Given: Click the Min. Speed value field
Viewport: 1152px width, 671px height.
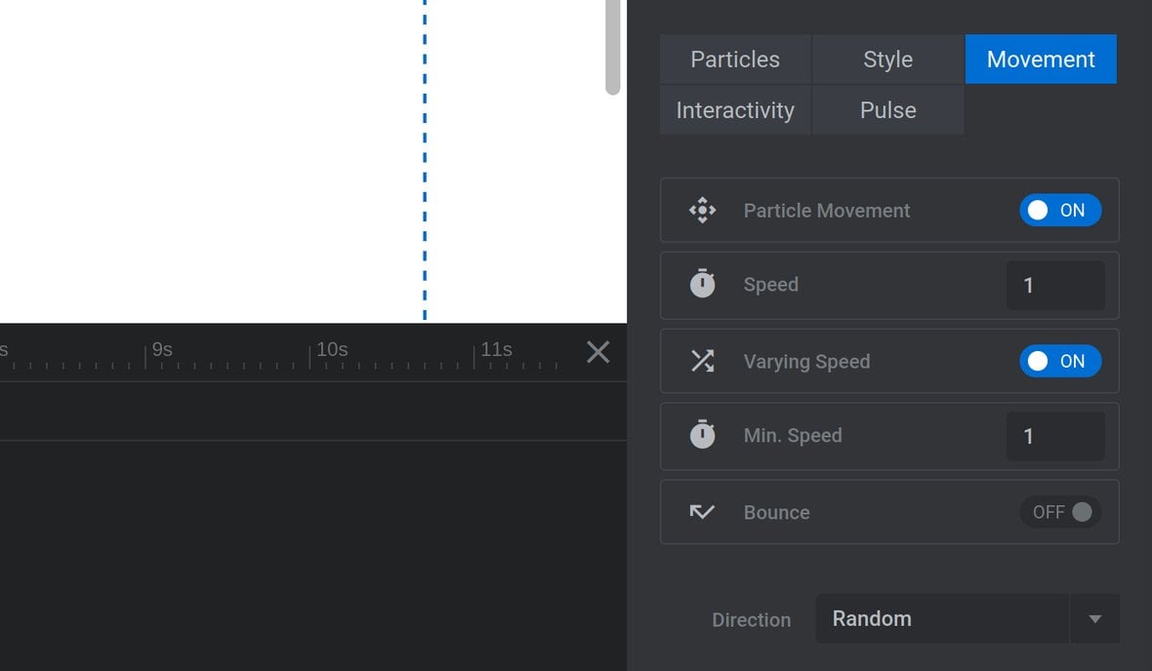Looking at the screenshot, I should pyautogui.click(x=1055, y=436).
